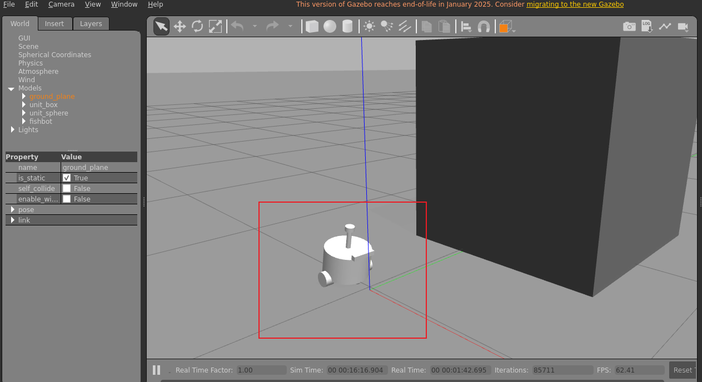Switch to the Insert tab
Image resolution: width=702 pixels, height=382 pixels.
54,23
